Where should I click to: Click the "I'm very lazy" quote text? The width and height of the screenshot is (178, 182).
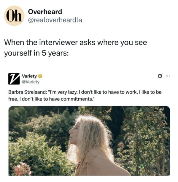pyautogui.click(x=63, y=92)
